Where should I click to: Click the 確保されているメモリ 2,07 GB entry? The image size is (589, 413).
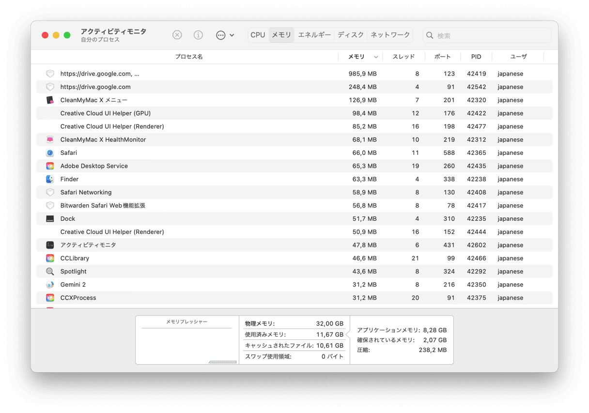point(402,340)
